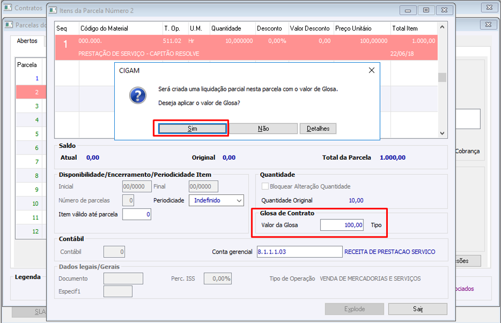The width and height of the screenshot is (501, 323).
Task: Close the CIGAM dialog with X
Action: [371, 70]
